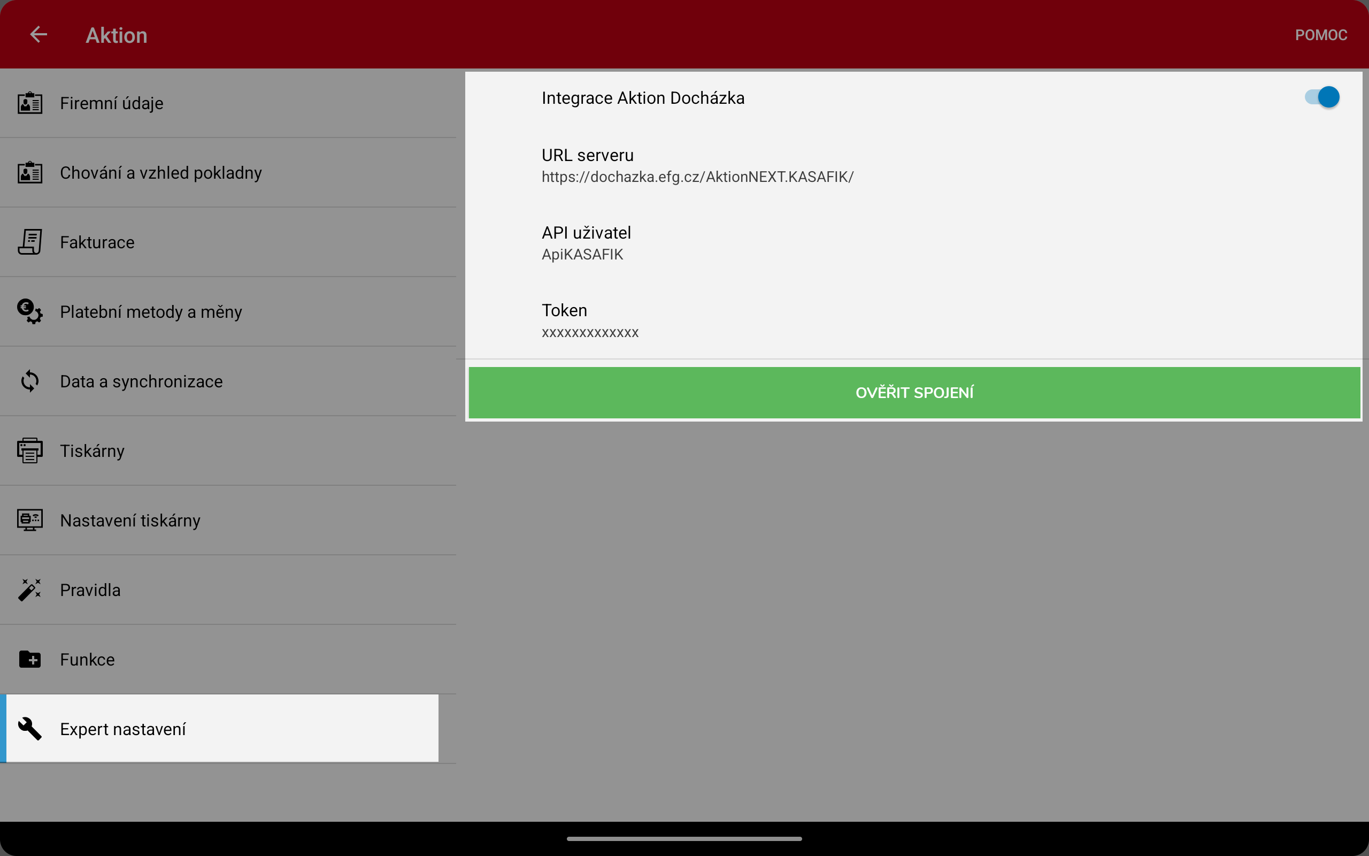This screenshot has height=856, width=1369.
Task: Toggle Integrace Aktion Docházka switch
Action: point(1321,97)
